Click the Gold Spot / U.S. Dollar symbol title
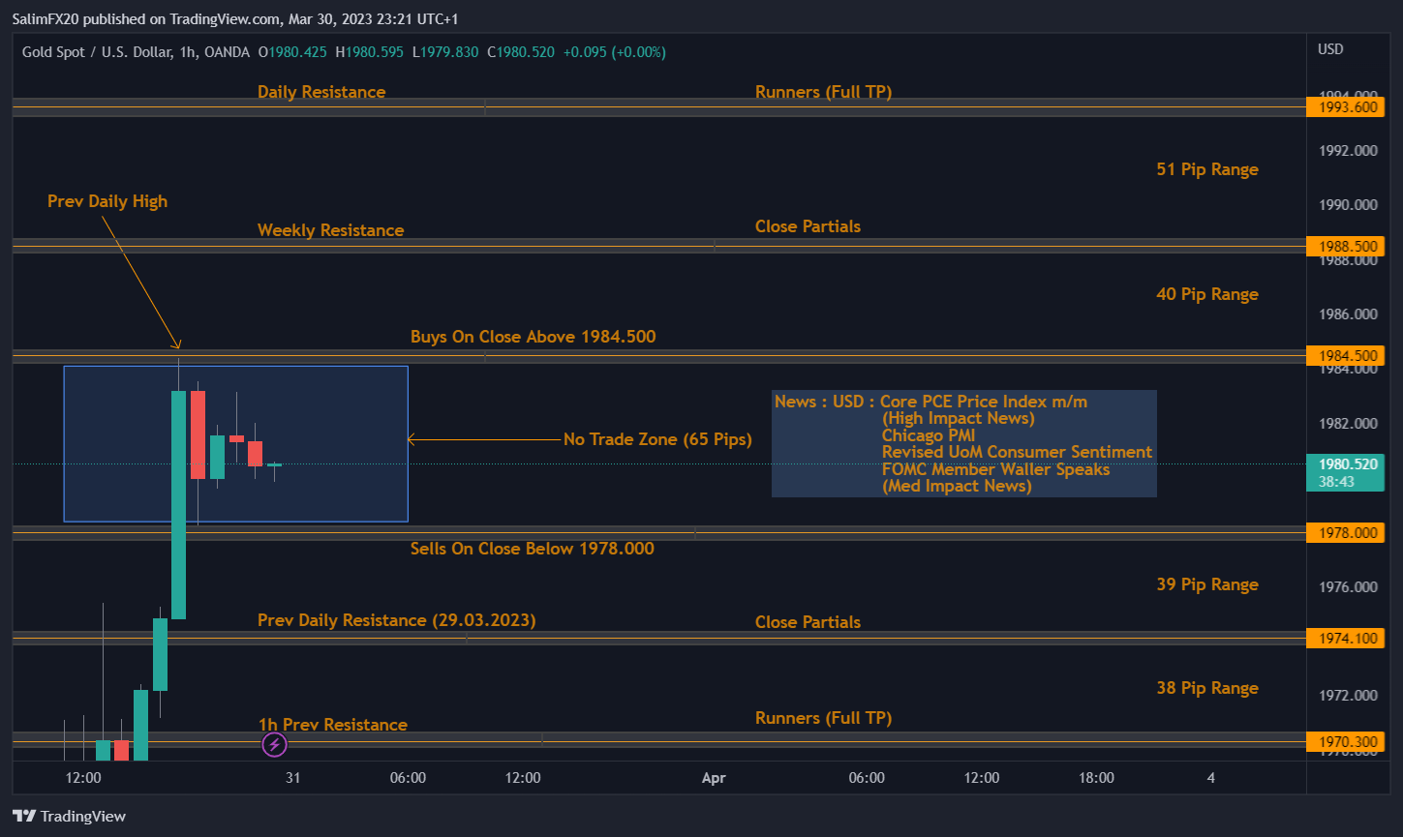This screenshot has height=837, width=1403. (99, 51)
